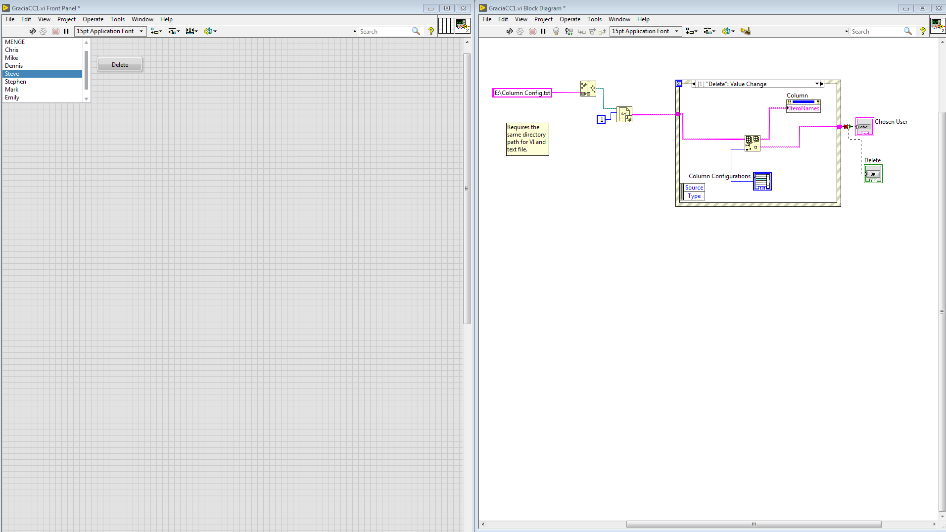Image resolution: width=946 pixels, height=532 pixels.
Task: Select the Index Array function node
Action: point(752,143)
